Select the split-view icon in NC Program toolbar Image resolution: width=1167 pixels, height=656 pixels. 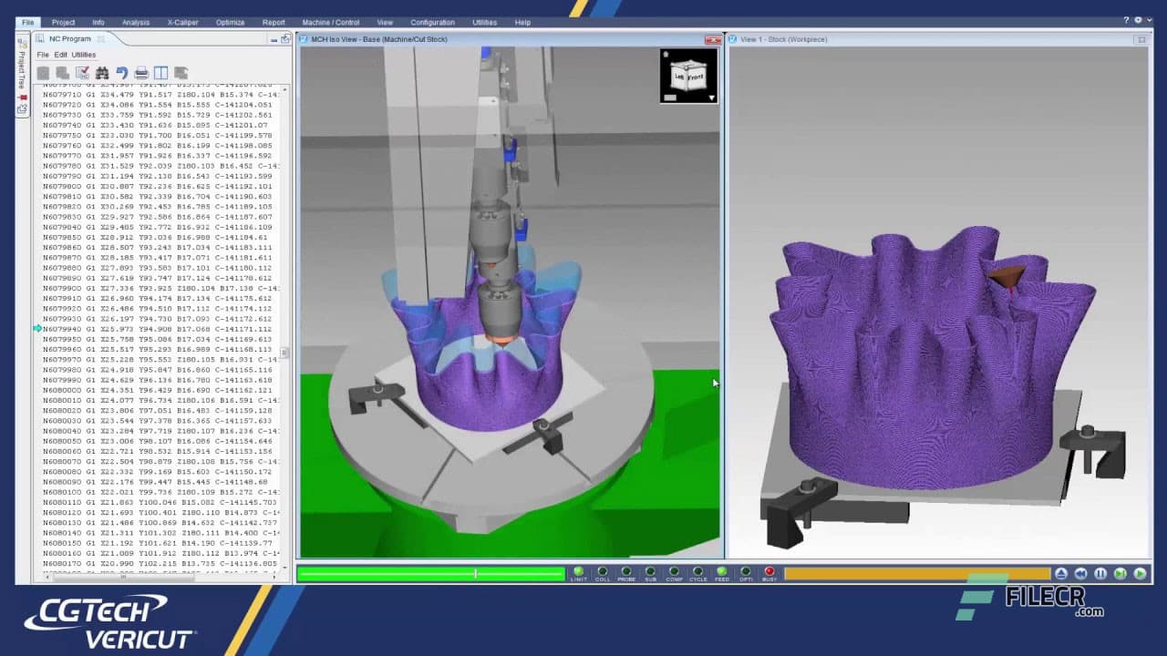163,73
